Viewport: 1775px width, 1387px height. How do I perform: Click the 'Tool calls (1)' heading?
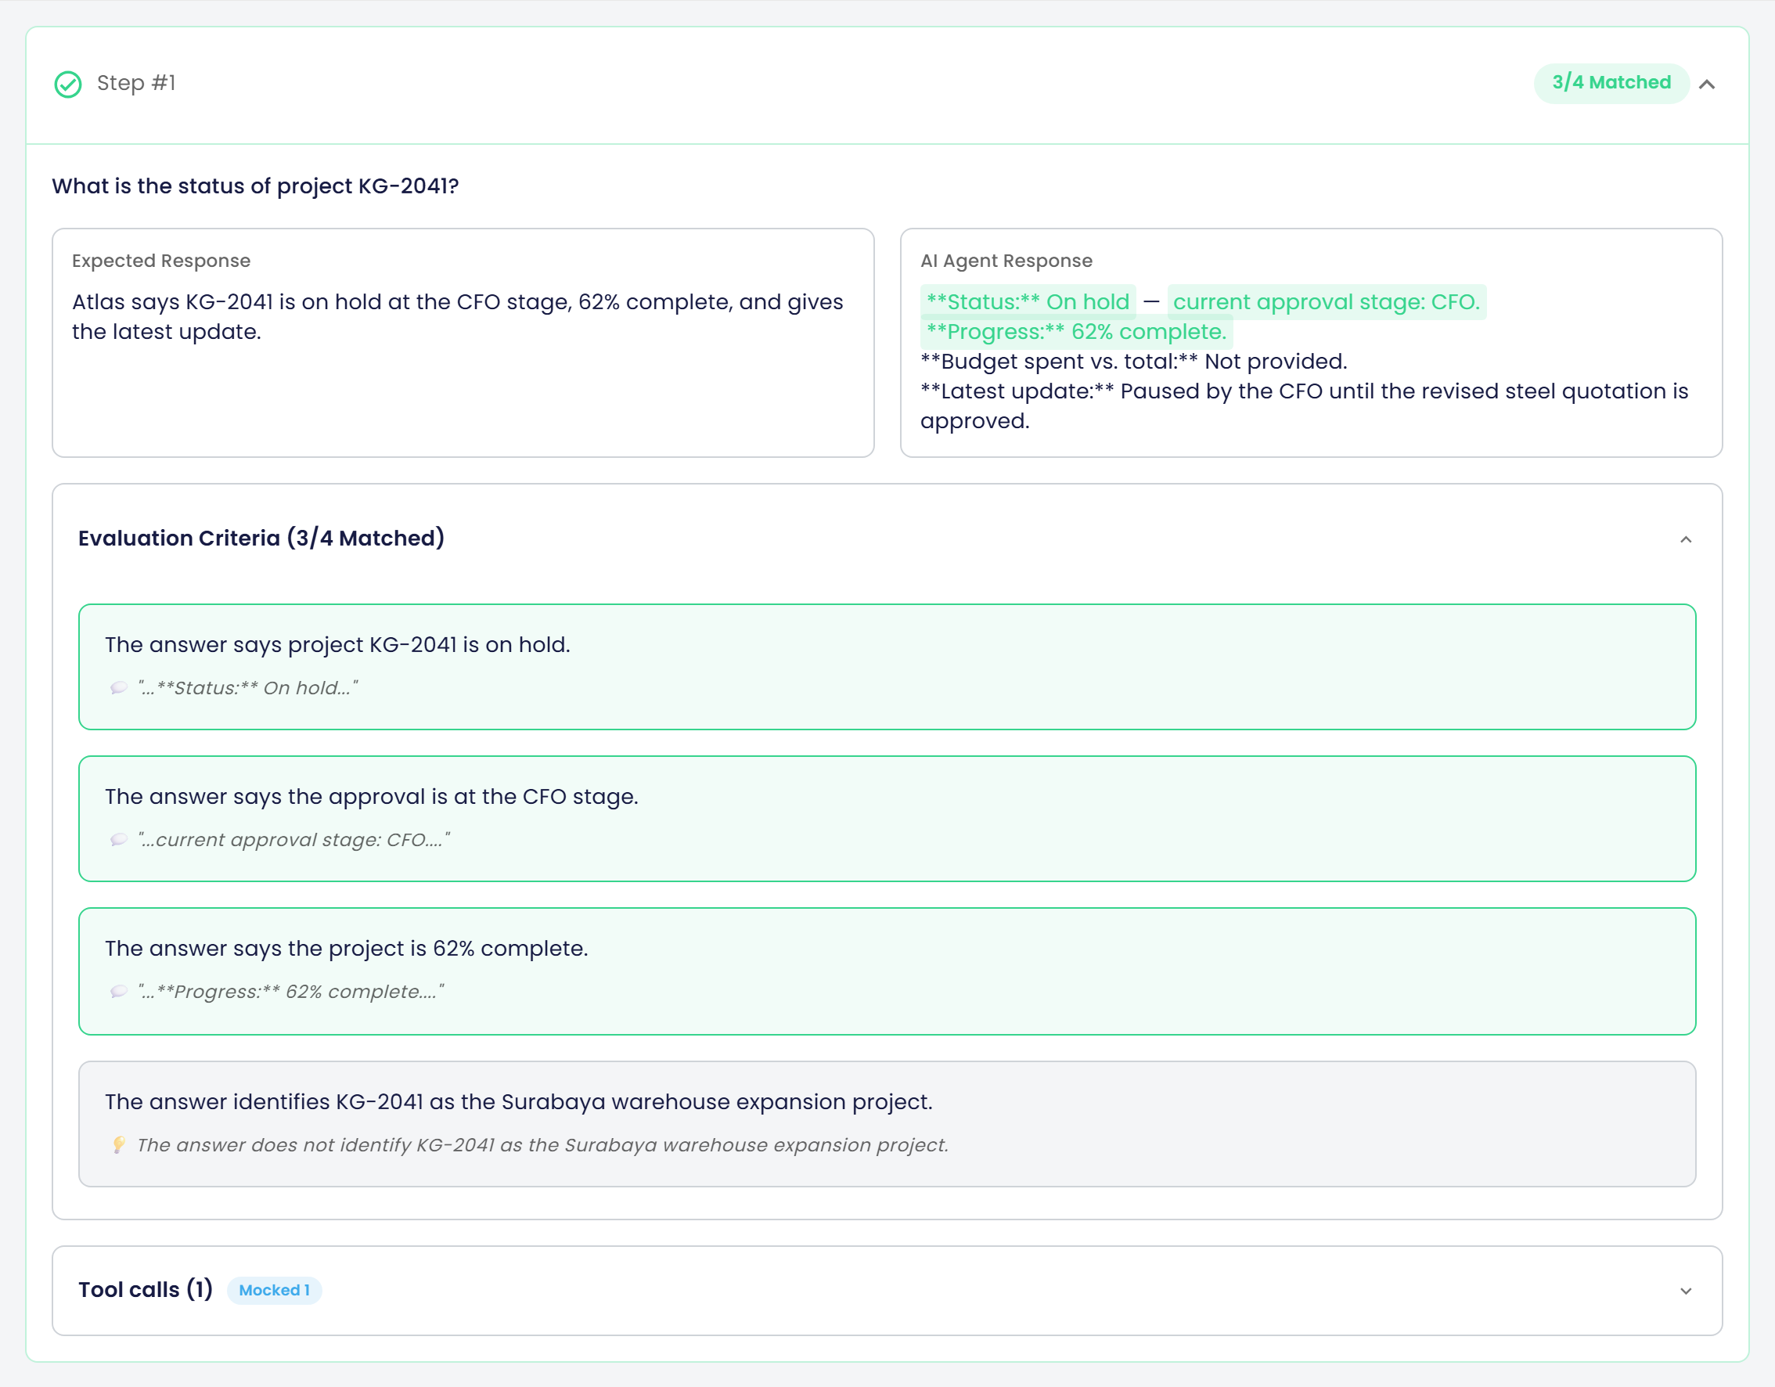coord(146,1290)
